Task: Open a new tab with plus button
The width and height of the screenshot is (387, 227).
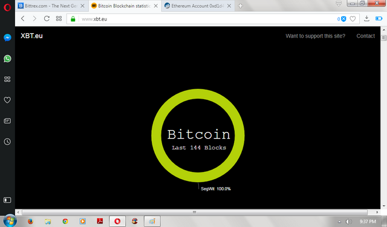Action: click(241, 6)
